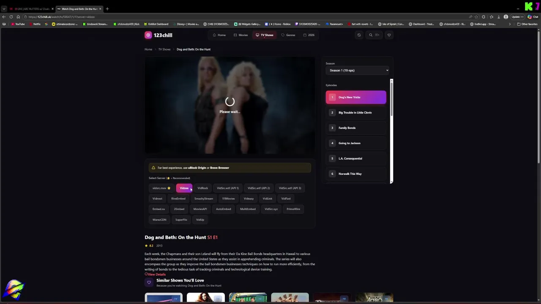
Task: Open the Disney+ bookmark
Action: tap(186, 24)
